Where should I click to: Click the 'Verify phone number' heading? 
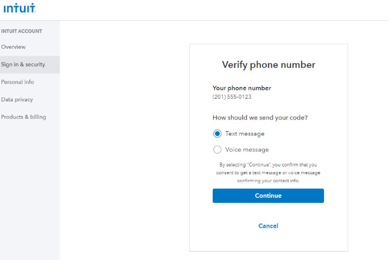tap(268, 65)
